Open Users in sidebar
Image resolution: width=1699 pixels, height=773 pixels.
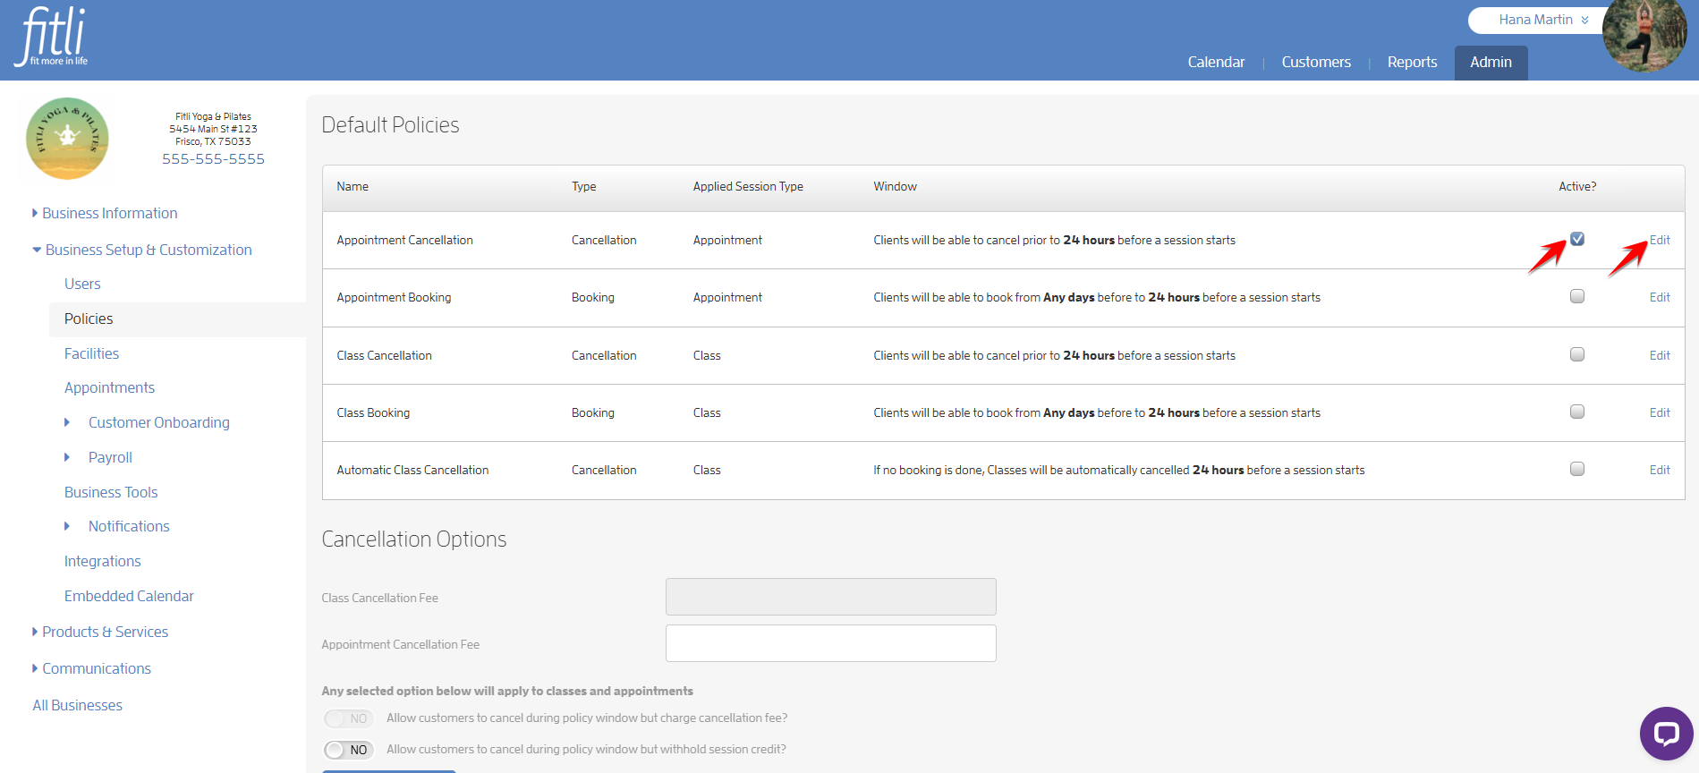[82, 284]
